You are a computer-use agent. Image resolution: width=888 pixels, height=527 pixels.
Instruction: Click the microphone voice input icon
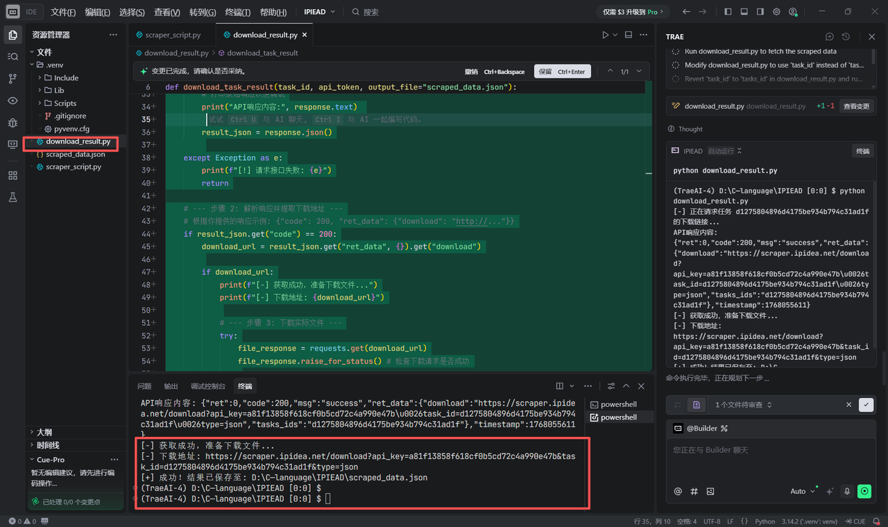pos(847,491)
